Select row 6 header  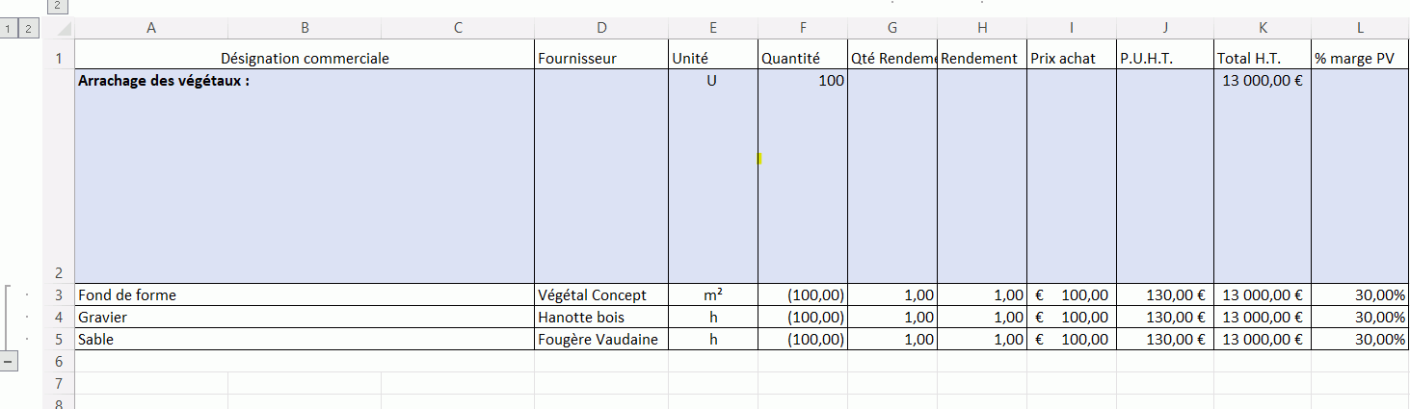[x=59, y=361]
